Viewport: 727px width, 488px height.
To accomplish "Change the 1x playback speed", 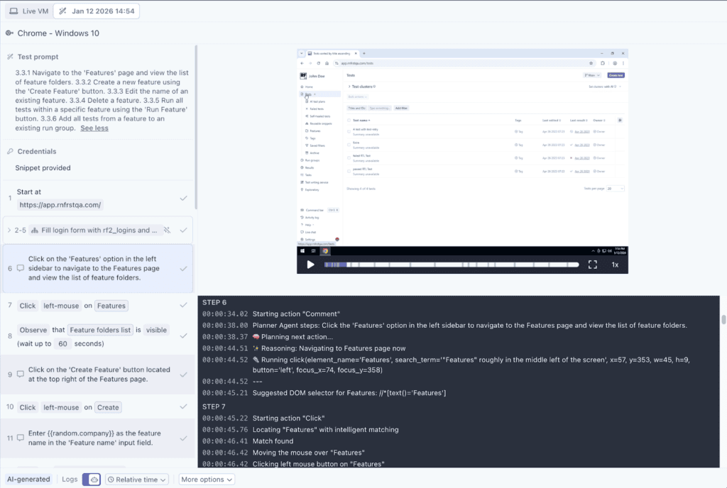I will tap(615, 265).
